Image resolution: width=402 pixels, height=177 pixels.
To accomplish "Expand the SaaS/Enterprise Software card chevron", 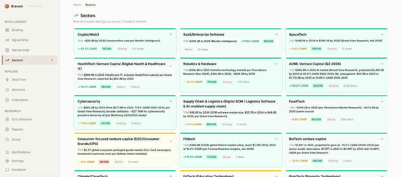I will [x=276, y=34].
